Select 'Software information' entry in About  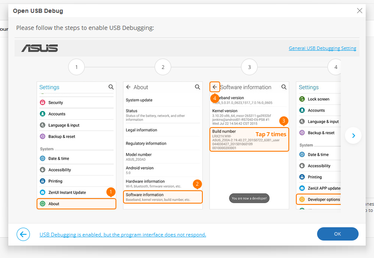click(x=162, y=197)
